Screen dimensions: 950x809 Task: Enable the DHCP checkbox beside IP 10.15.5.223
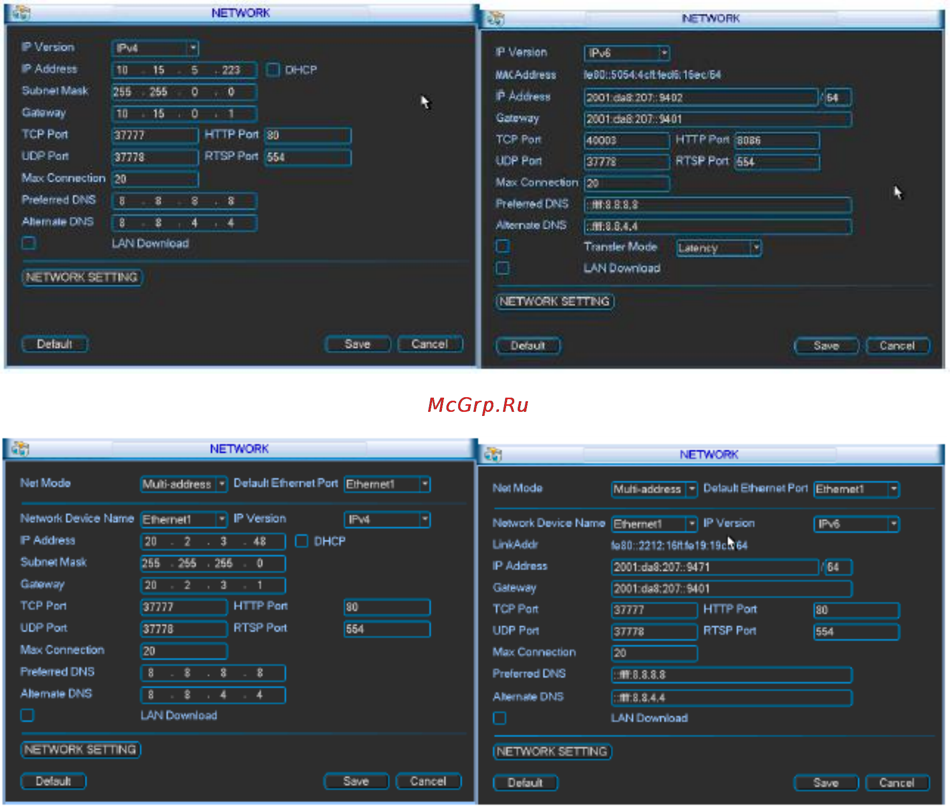click(273, 70)
